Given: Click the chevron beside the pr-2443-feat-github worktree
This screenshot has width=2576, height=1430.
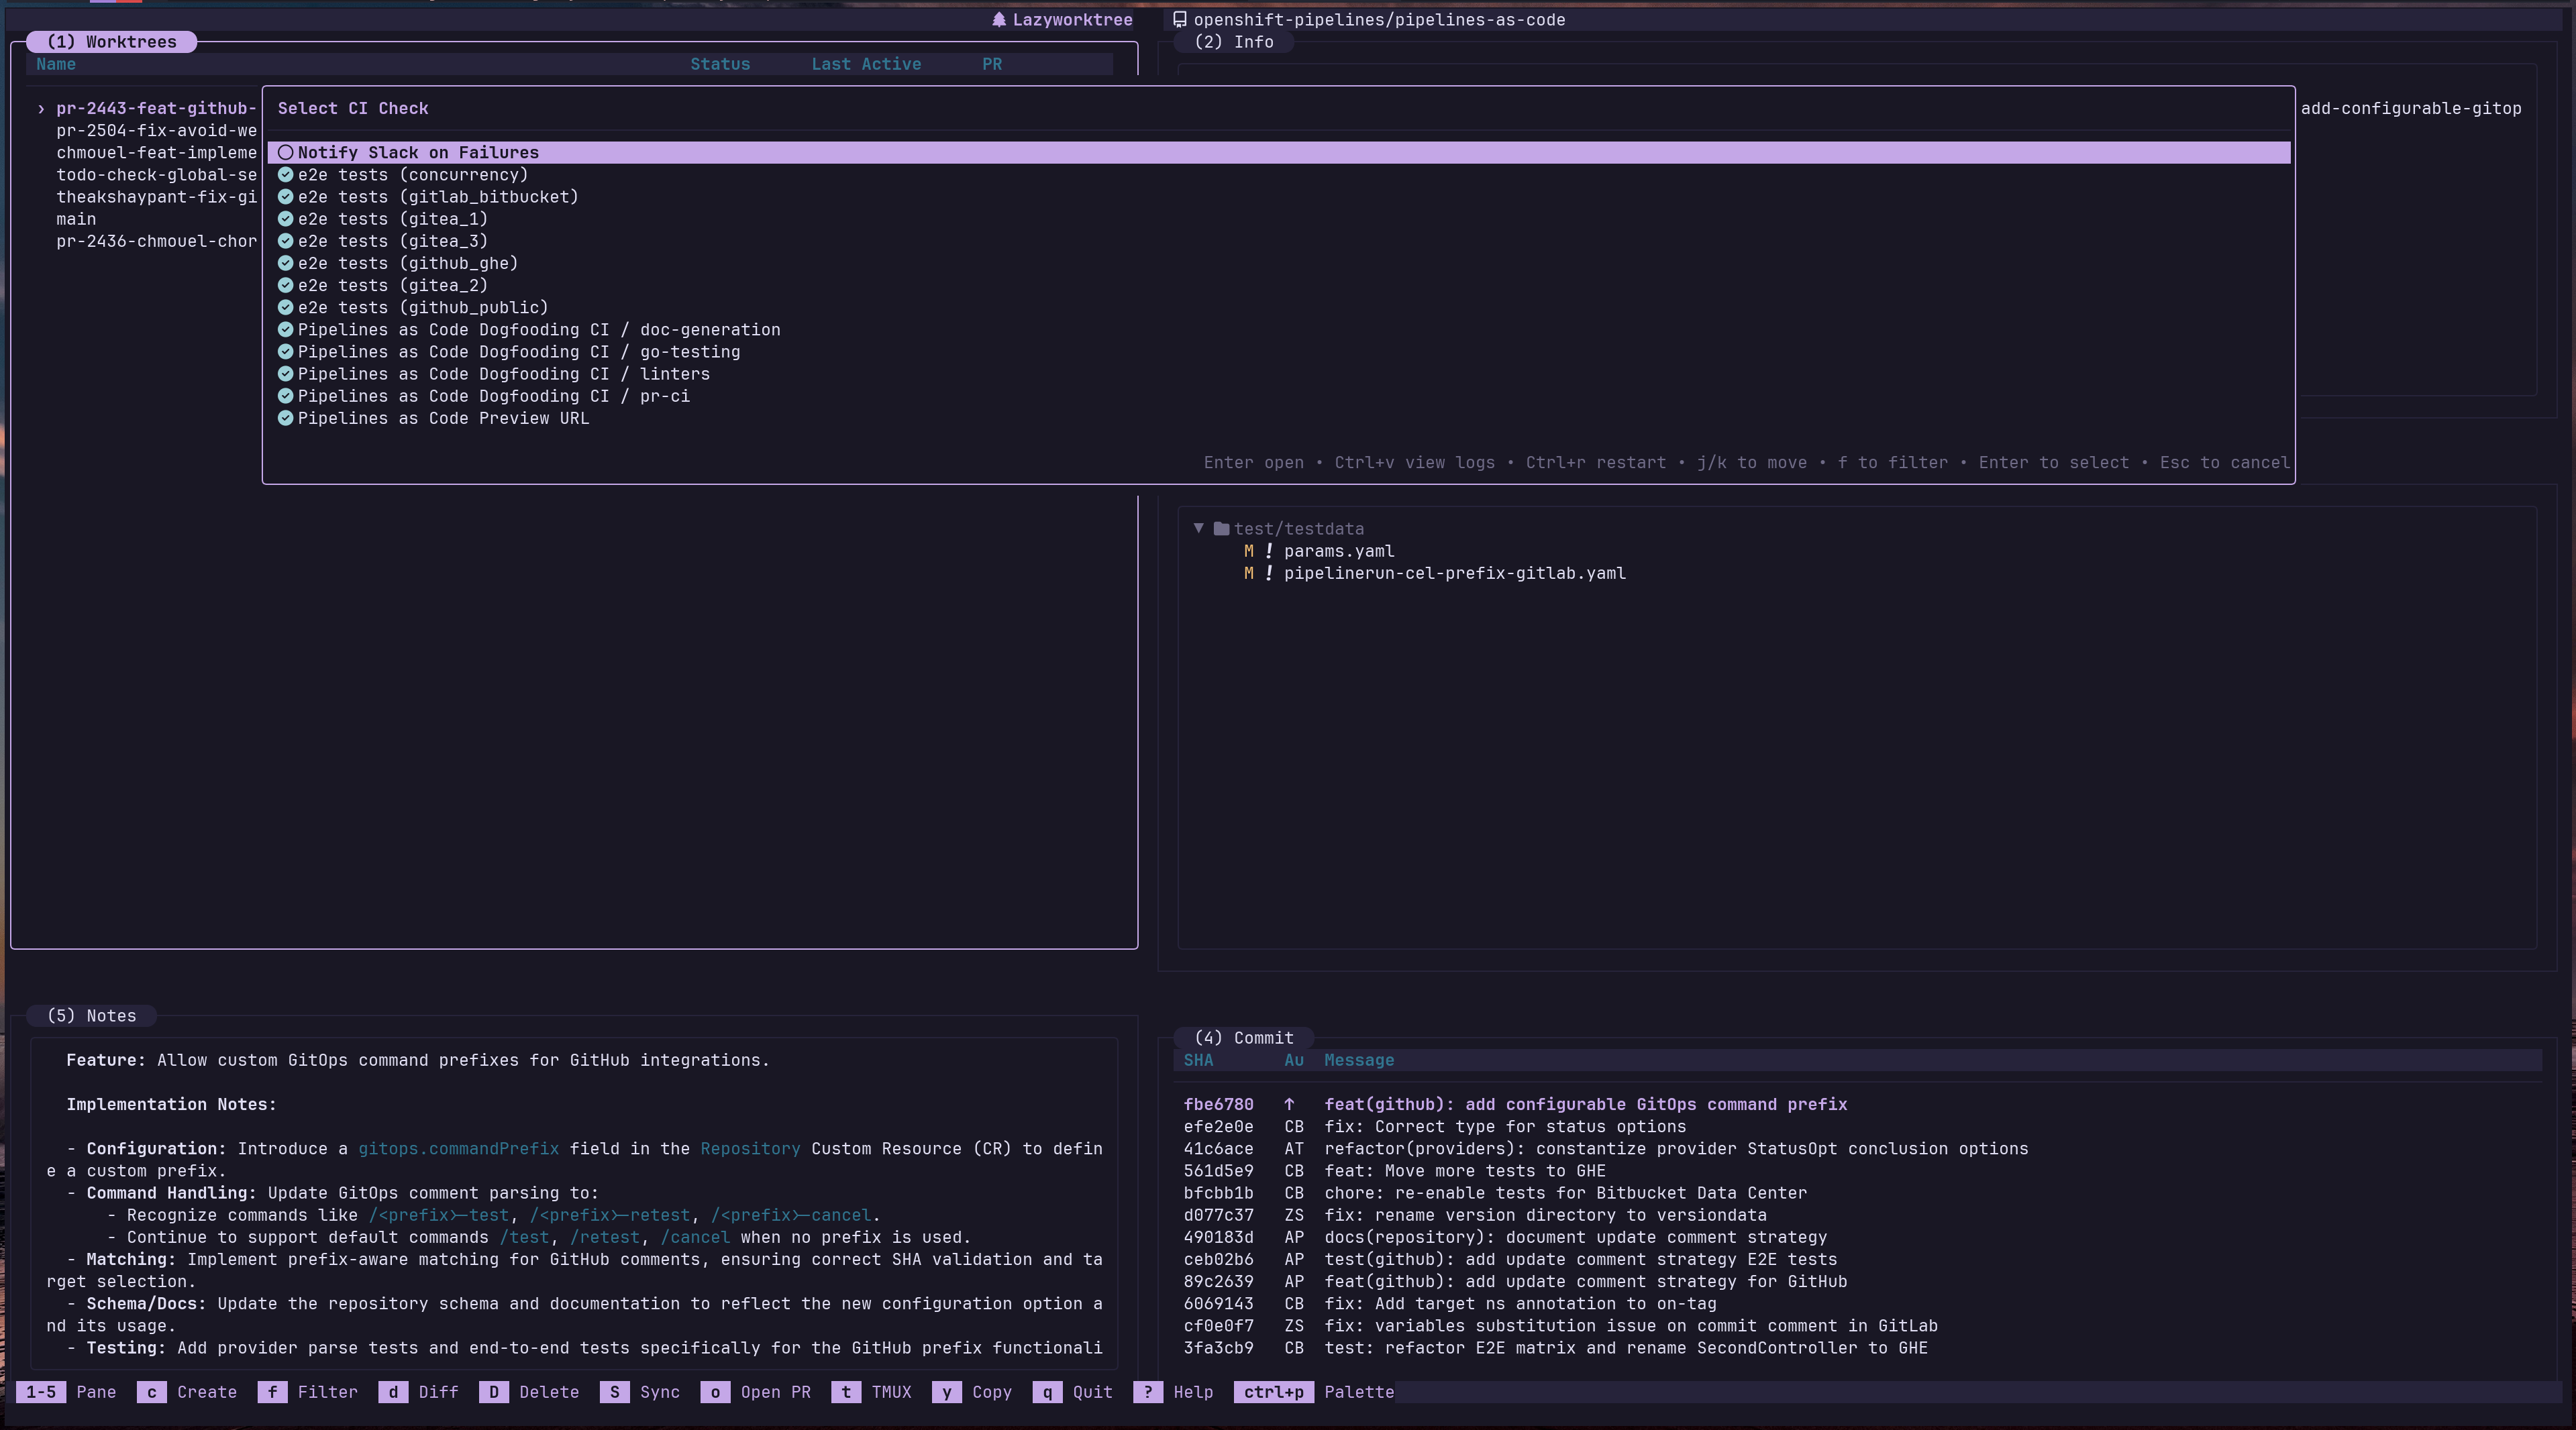Looking at the screenshot, I should tap(41, 109).
